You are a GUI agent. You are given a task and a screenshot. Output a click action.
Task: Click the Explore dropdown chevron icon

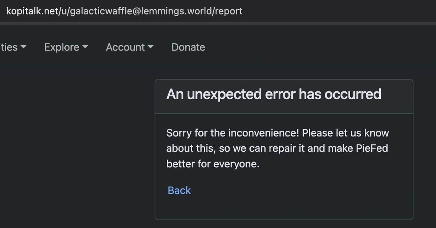coord(86,47)
